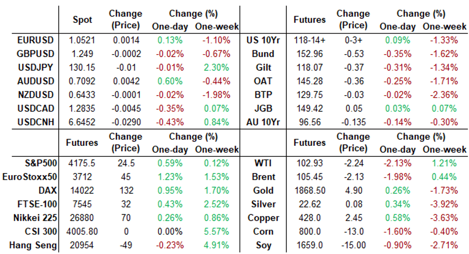Click the Spot column header

82,20
